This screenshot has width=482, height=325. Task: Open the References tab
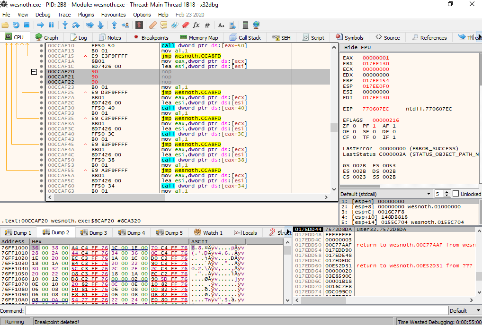click(x=429, y=38)
